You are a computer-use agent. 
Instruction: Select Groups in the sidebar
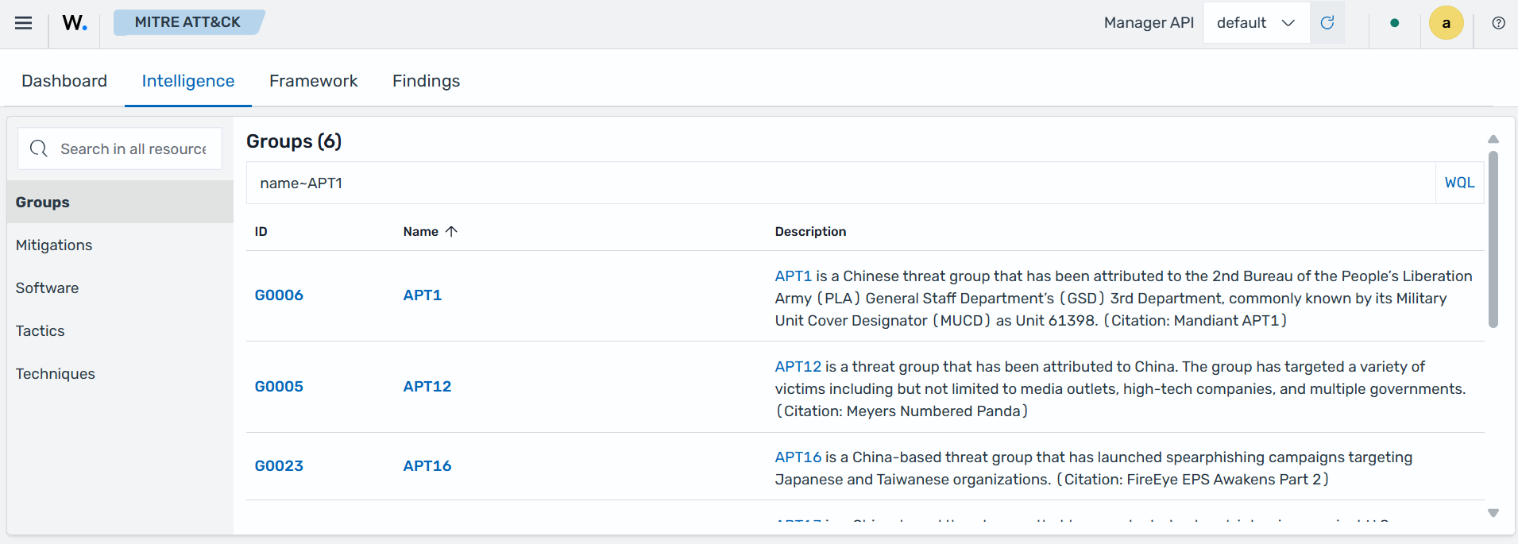click(121, 203)
